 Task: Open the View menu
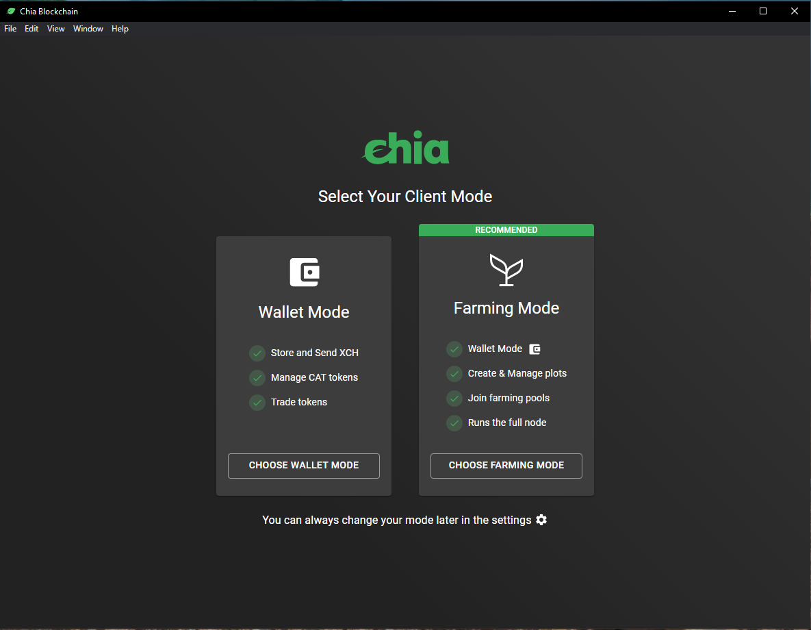(x=56, y=29)
